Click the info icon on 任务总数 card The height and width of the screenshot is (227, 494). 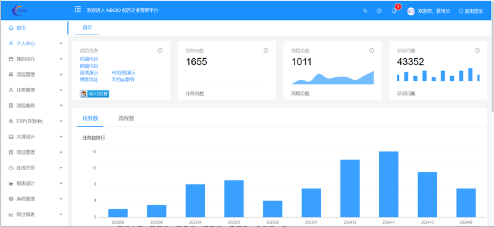266,51
